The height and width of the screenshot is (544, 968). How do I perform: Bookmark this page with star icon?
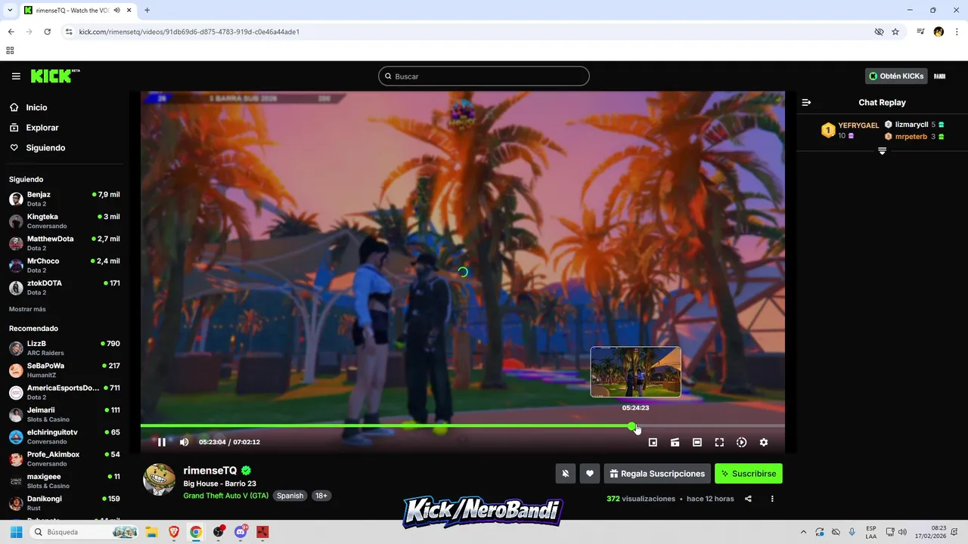click(895, 32)
